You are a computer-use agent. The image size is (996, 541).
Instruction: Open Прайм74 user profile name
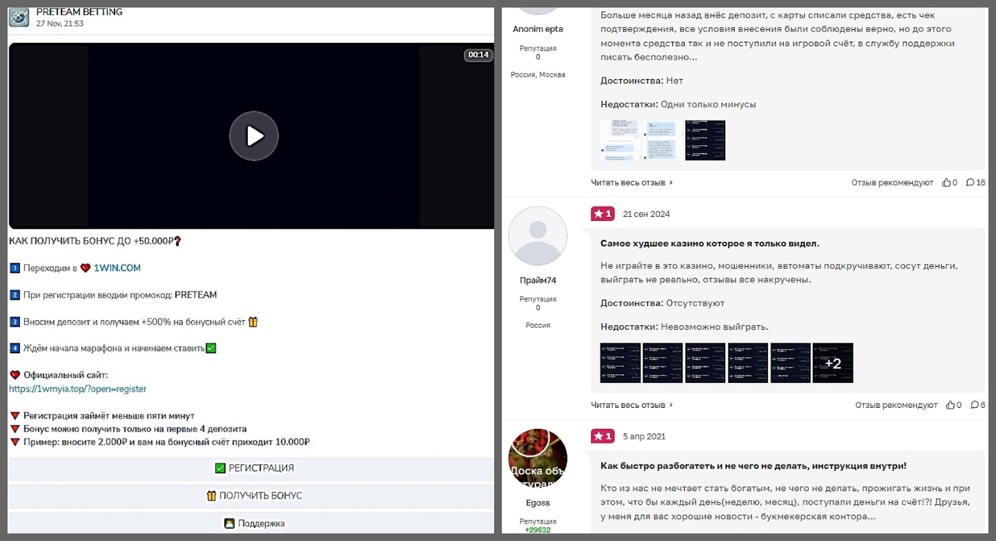(x=538, y=280)
